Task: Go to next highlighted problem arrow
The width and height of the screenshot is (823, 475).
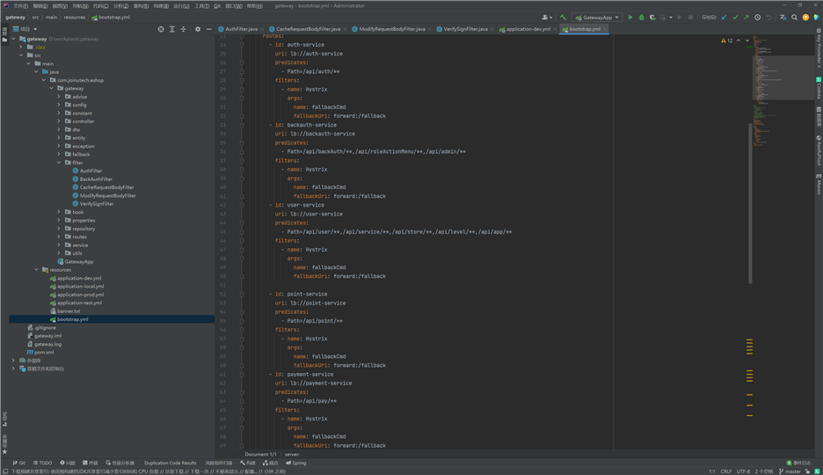Action: [747, 40]
